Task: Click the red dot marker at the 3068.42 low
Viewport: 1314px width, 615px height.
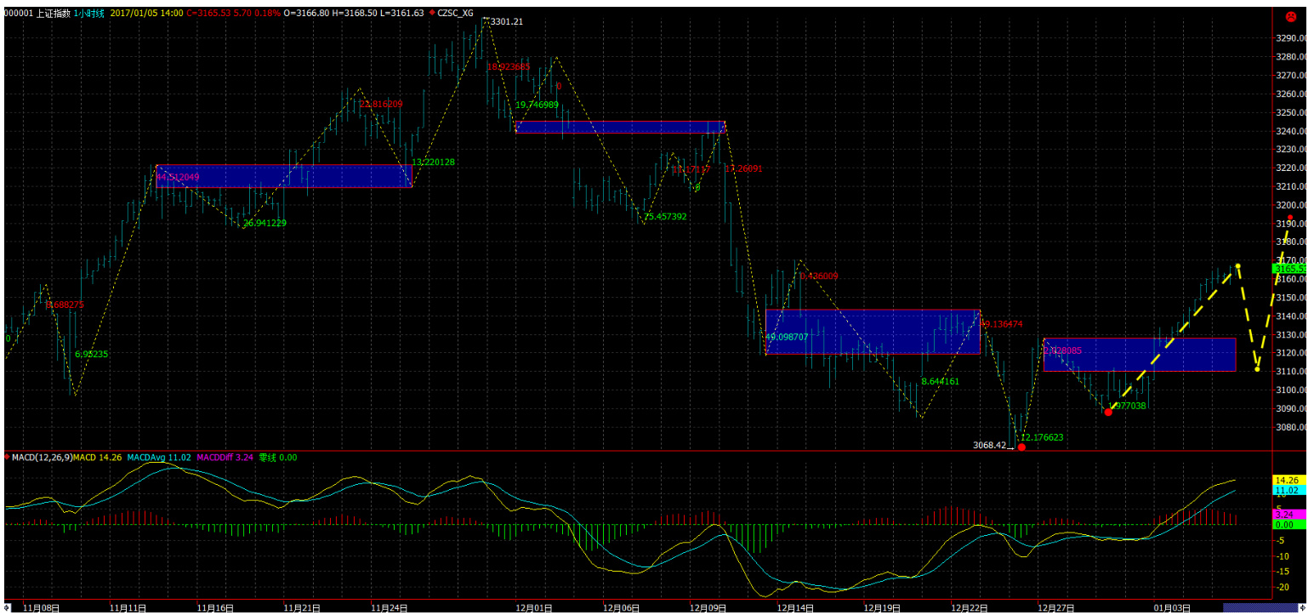Action: (1021, 447)
